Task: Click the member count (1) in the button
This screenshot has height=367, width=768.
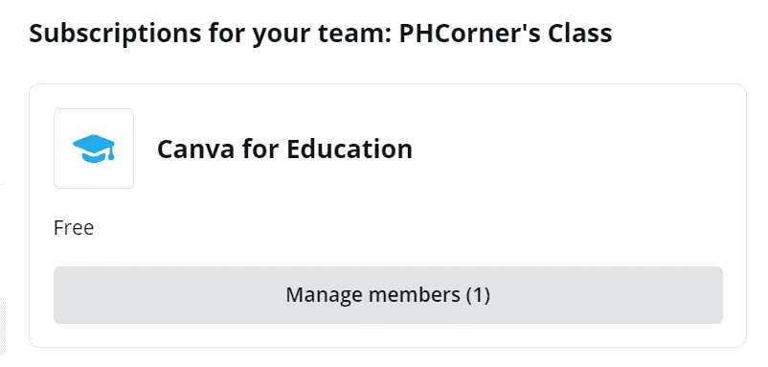Action: pos(478,295)
